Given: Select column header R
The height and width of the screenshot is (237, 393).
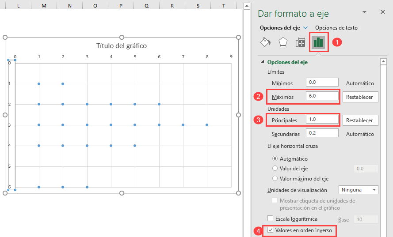Looking at the screenshot, I should 172,5.
